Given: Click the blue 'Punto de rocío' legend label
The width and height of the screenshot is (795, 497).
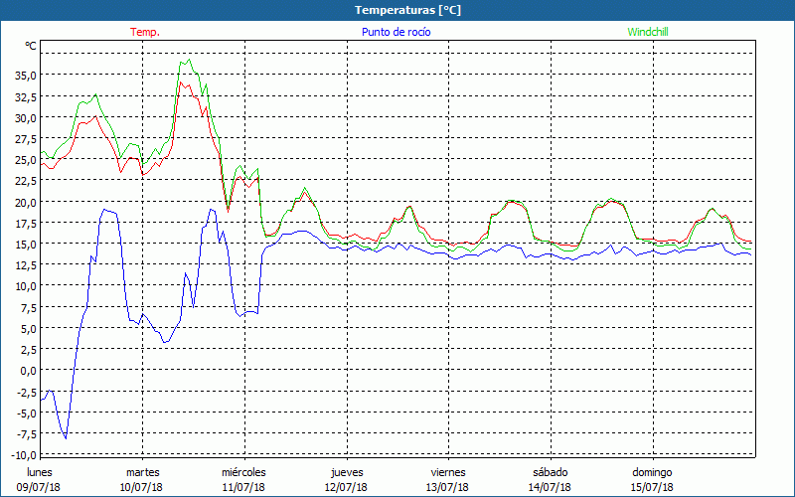Looking at the screenshot, I should 396,32.
